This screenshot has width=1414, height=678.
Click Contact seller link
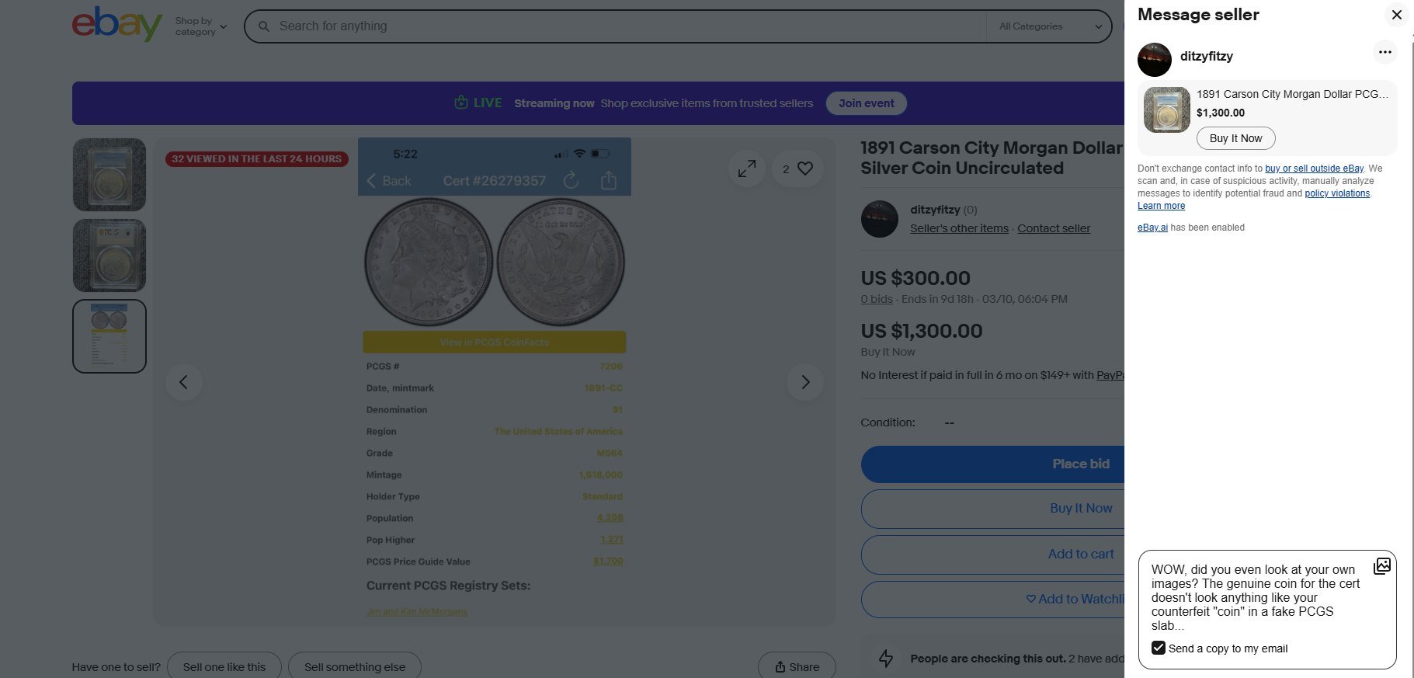click(1054, 228)
